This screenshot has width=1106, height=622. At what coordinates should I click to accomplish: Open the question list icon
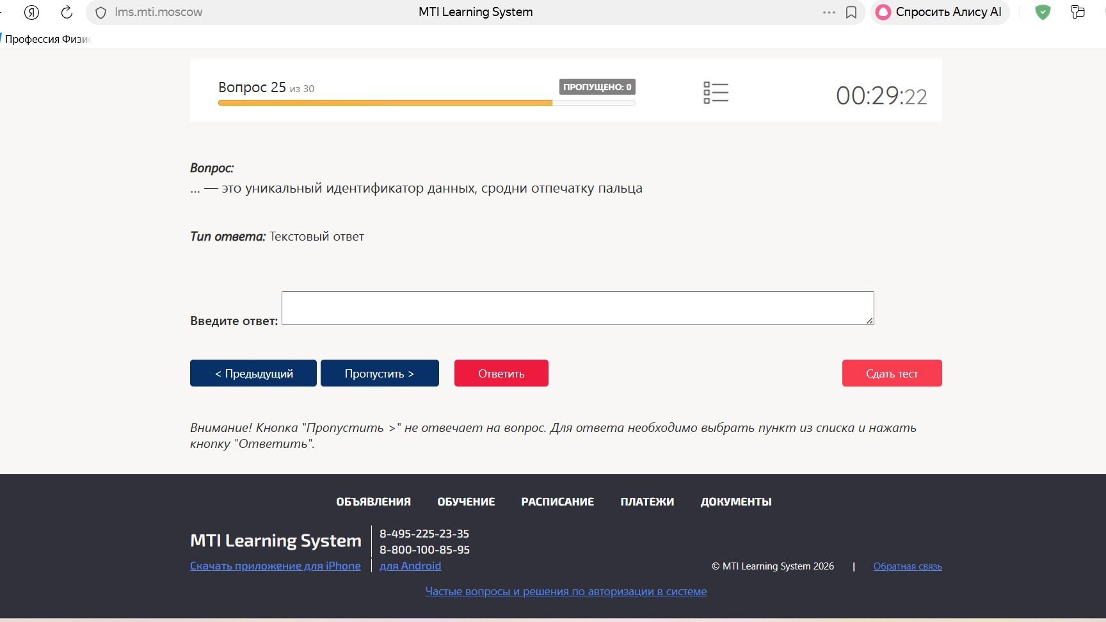pos(716,93)
